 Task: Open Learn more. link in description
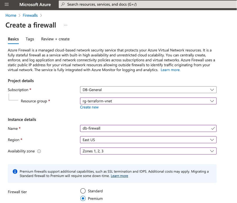coord(170,70)
